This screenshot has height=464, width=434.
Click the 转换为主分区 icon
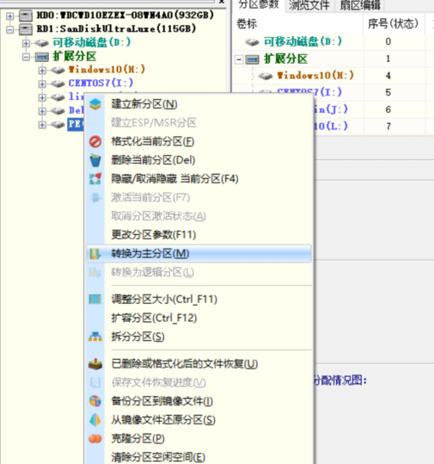95,254
